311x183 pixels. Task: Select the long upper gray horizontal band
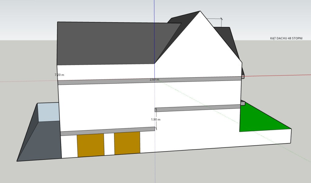(106, 81)
